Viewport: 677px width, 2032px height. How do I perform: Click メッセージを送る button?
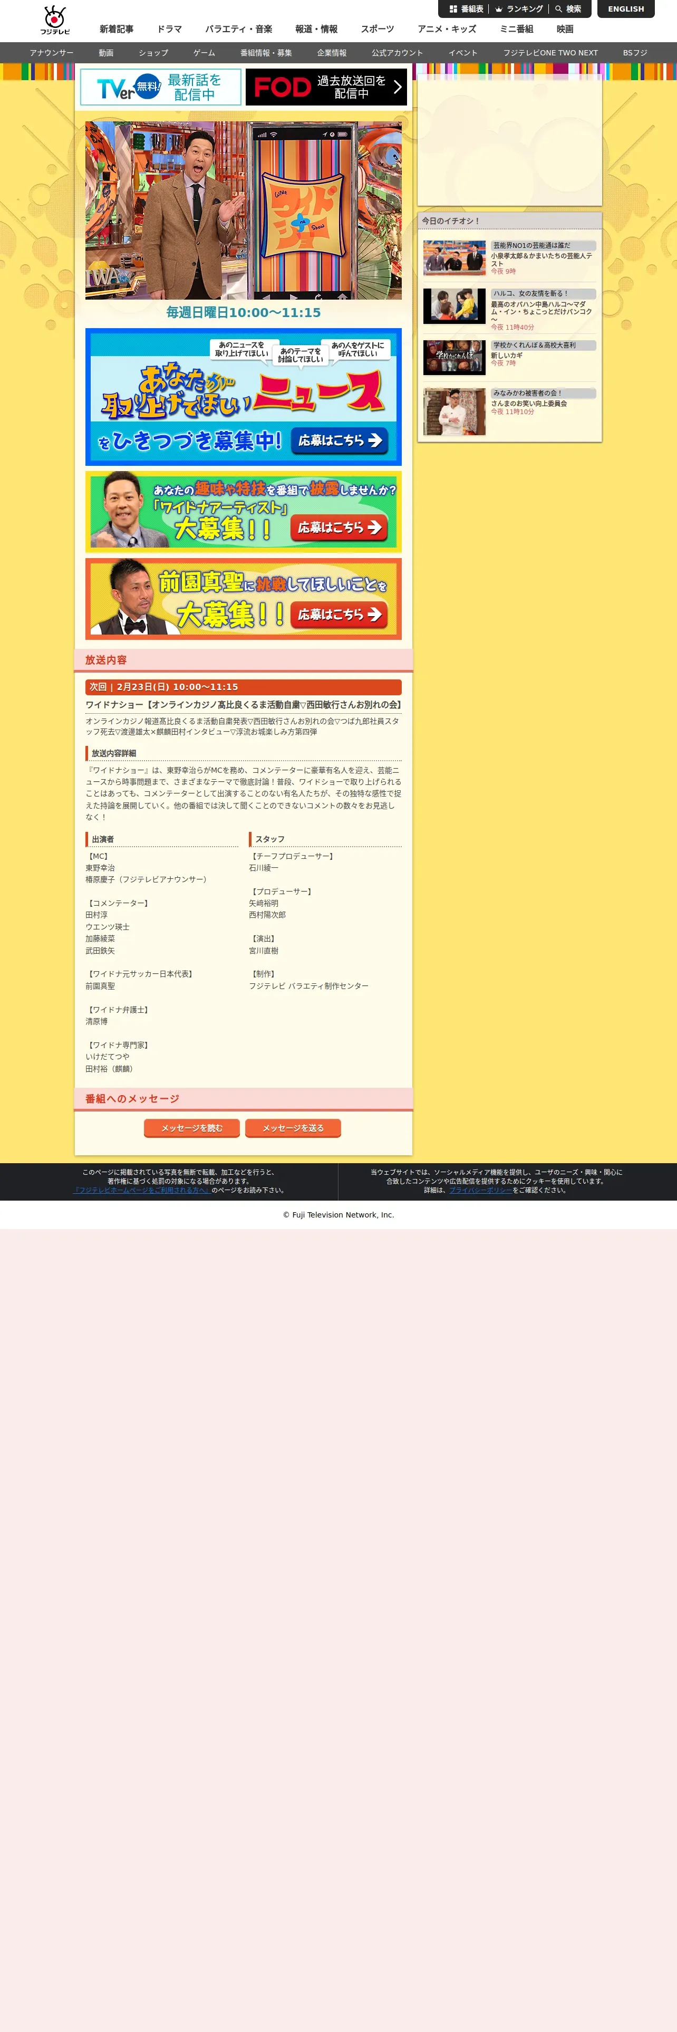(293, 1128)
